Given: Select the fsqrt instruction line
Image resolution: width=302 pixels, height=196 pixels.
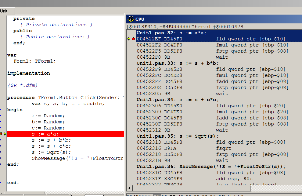Looking at the screenshot, I should click(223, 148).
